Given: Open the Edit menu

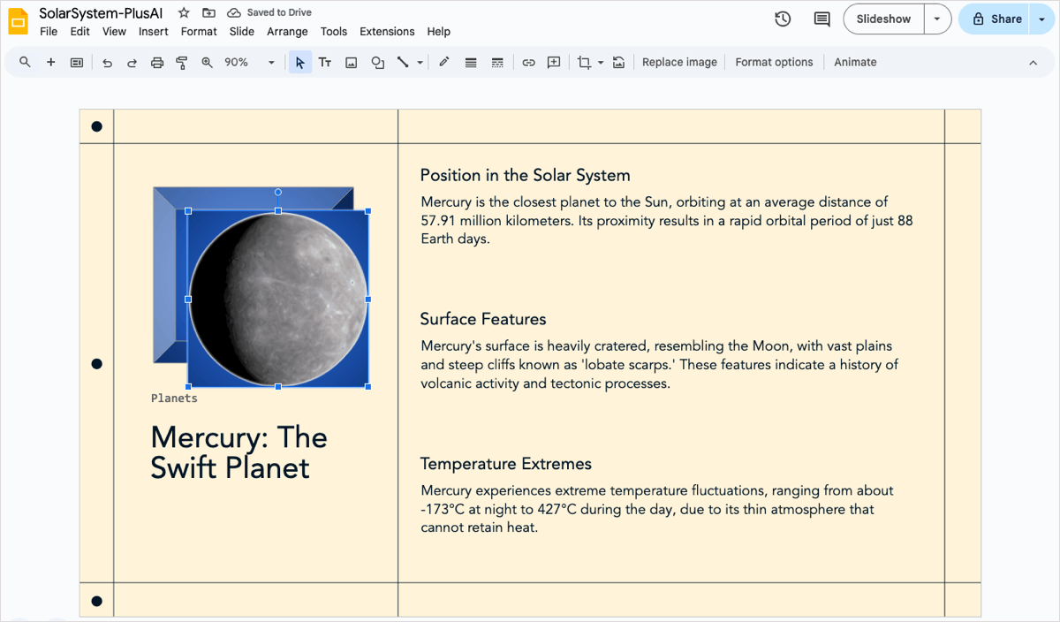Looking at the screenshot, I should [x=80, y=31].
